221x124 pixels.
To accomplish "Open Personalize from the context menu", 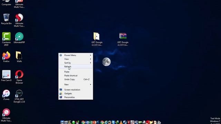I will pyautogui.click(x=76, y=97).
